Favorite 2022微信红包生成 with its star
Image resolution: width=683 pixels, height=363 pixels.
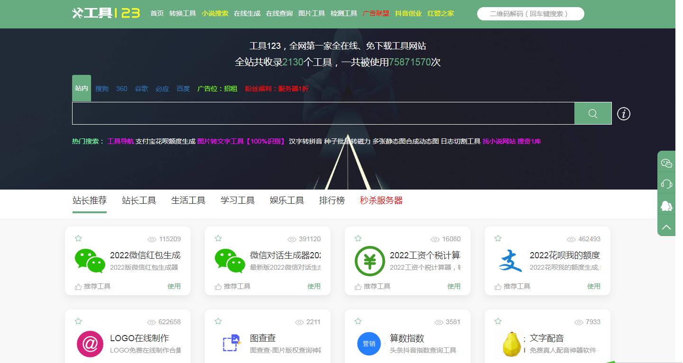78,239
